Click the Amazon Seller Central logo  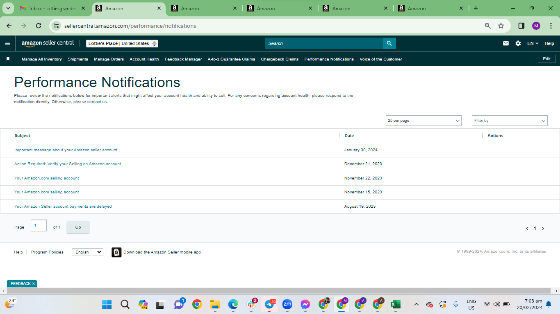[48, 43]
